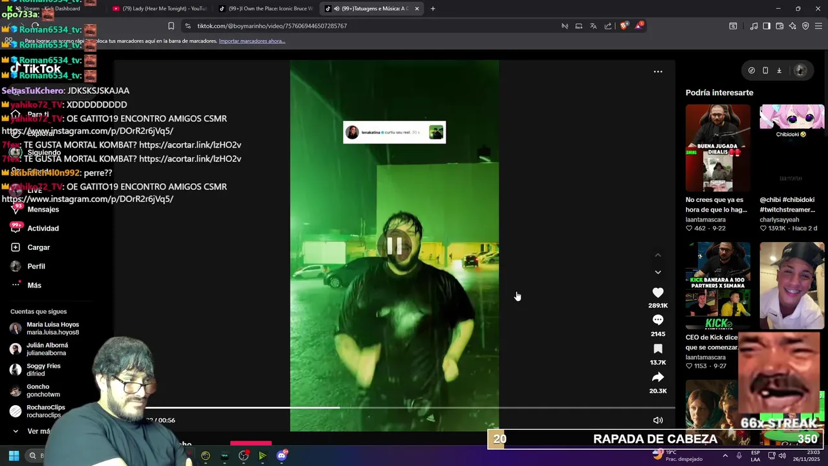828x466 pixels.
Task: Click the Cargar plus icon
Action: pyautogui.click(x=16, y=247)
